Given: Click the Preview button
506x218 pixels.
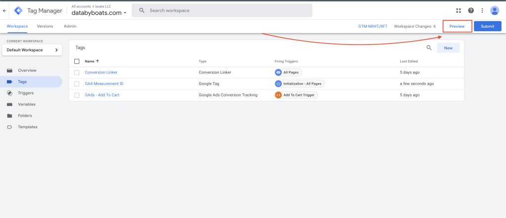Looking at the screenshot, I should [457, 27].
